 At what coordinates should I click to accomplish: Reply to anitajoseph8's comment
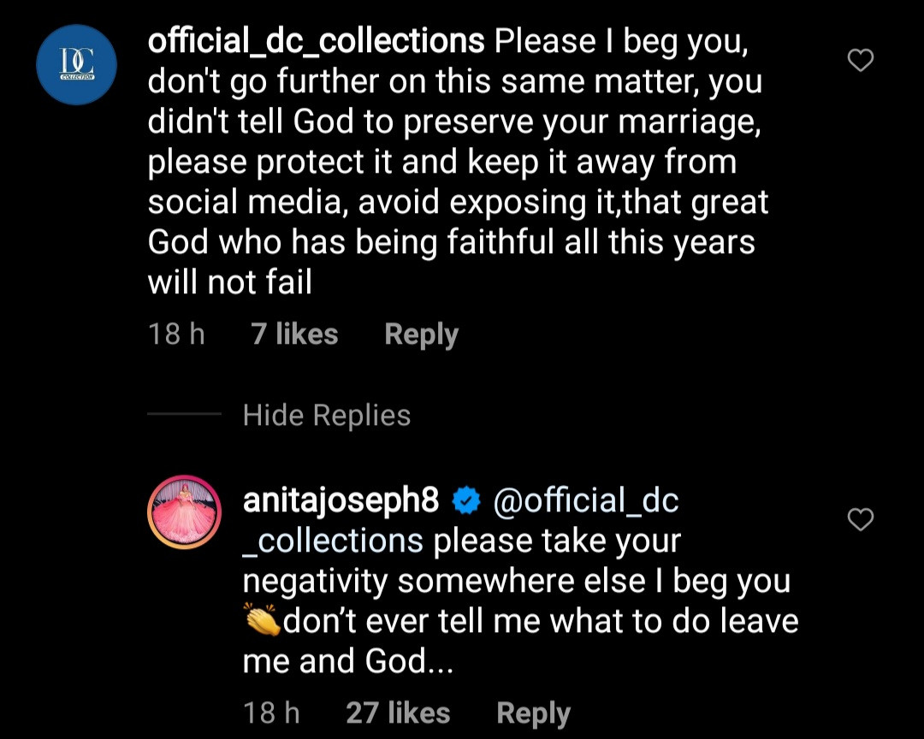[x=533, y=712]
